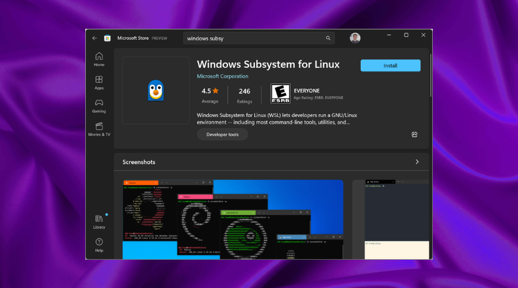The height and width of the screenshot is (288, 518).
Task: Click the share icon
Action: [414, 134]
